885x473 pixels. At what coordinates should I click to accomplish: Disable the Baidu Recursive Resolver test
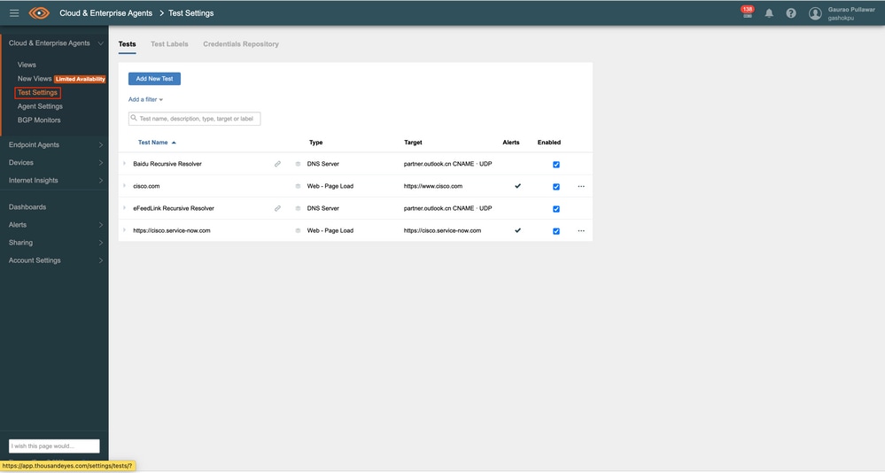click(x=556, y=164)
